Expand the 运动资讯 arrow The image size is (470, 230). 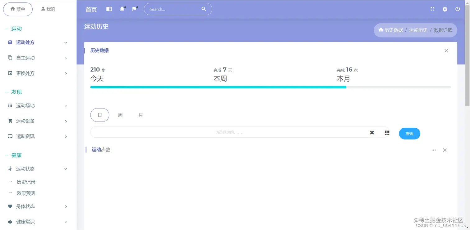coord(66,136)
